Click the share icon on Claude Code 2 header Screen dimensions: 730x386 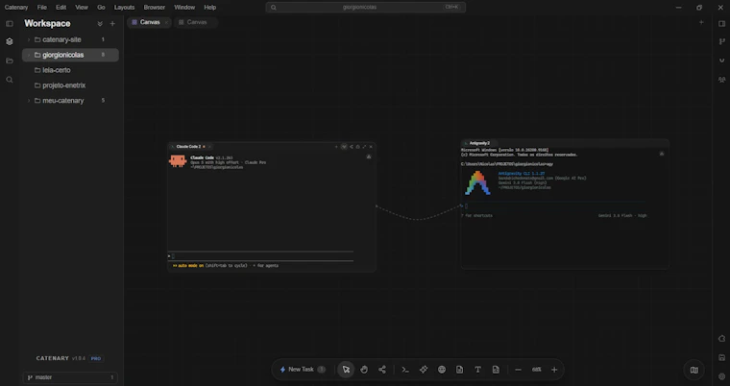coord(351,147)
